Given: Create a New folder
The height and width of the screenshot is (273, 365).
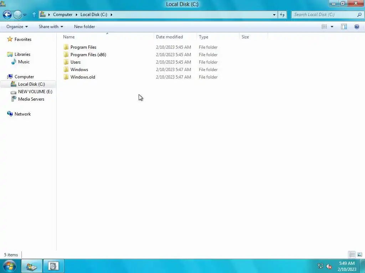Looking at the screenshot, I should [84, 27].
